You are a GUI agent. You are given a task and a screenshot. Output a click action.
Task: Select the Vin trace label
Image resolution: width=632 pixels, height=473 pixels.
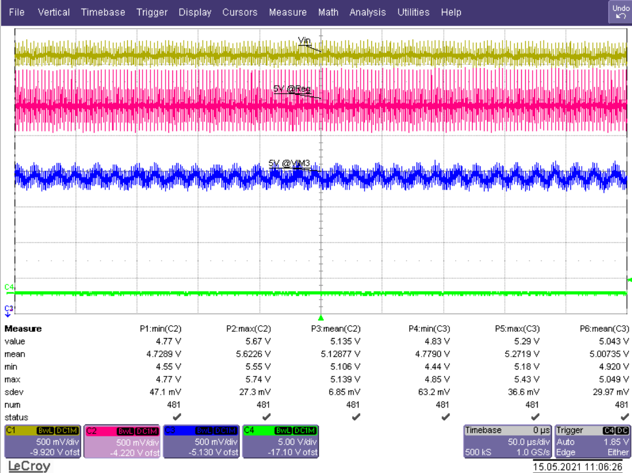304,40
